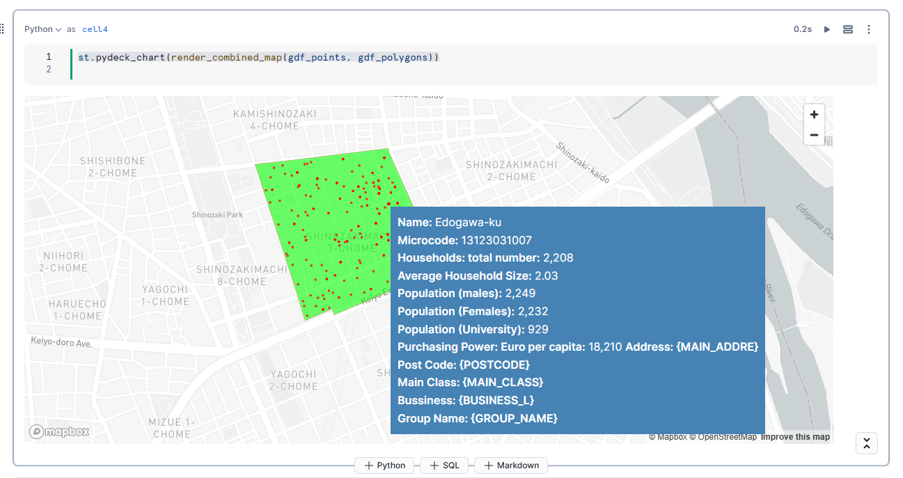Add a new Python cell
Viewport: 903px width, 478px height.
(x=384, y=465)
